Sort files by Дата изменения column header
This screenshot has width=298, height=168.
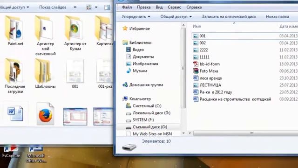(288, 26)
